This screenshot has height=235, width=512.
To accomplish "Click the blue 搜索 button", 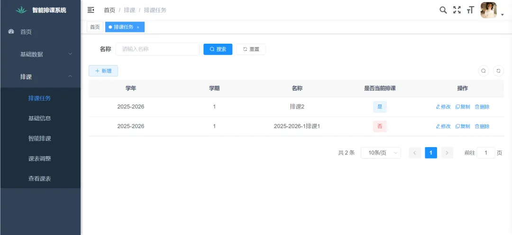I will 218,49.
